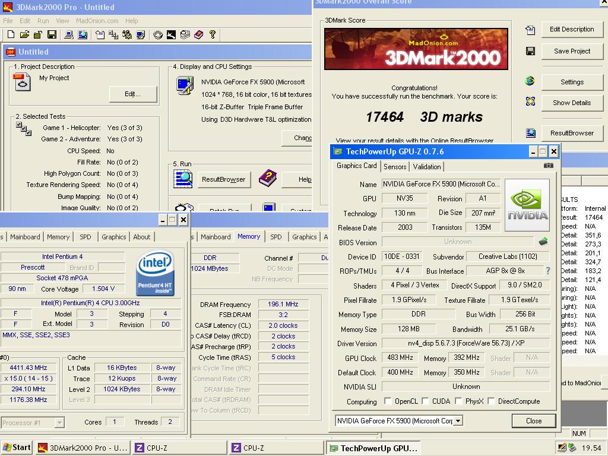
Task: Switch to the Validation tab in GPU-Z
Action: click(426, 167)
